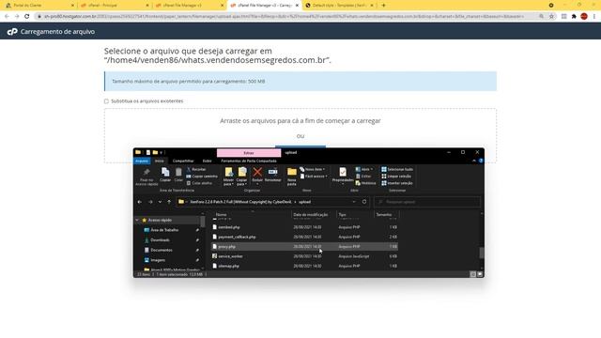
Task: Open Chrome extensions puzzle icon
Action: pyautogui.click(x=574, y=17)
